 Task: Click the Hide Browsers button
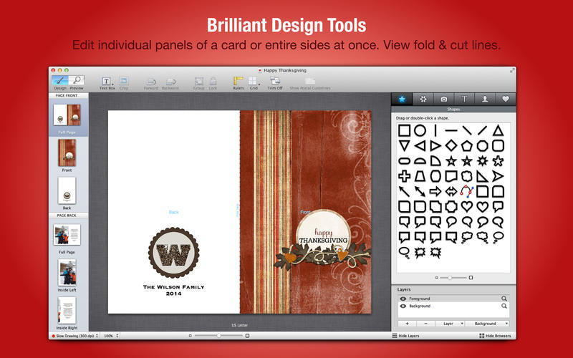(493, 336)
